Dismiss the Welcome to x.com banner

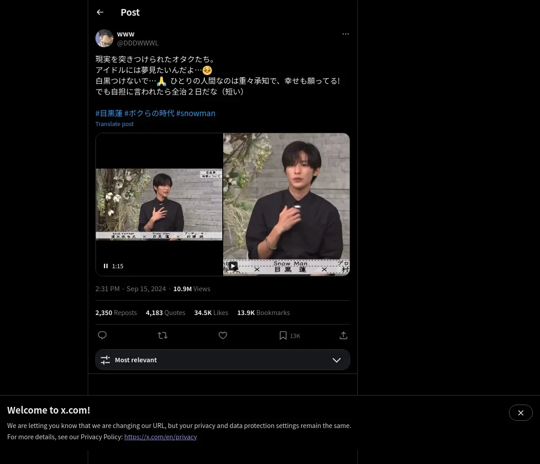point(520,413)
